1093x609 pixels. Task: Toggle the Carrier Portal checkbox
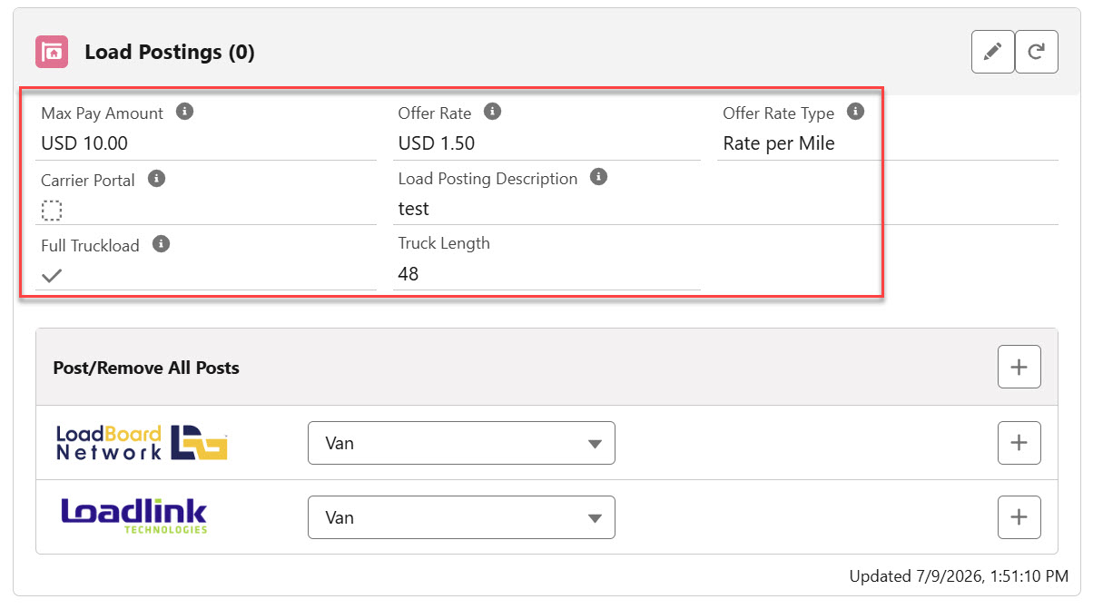click(52, 211)
